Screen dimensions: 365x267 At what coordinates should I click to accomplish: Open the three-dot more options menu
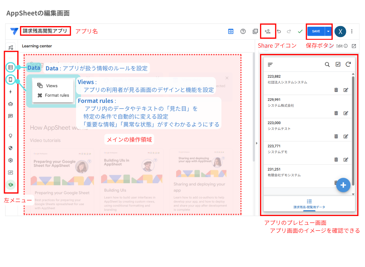click(x=352, y=31)
